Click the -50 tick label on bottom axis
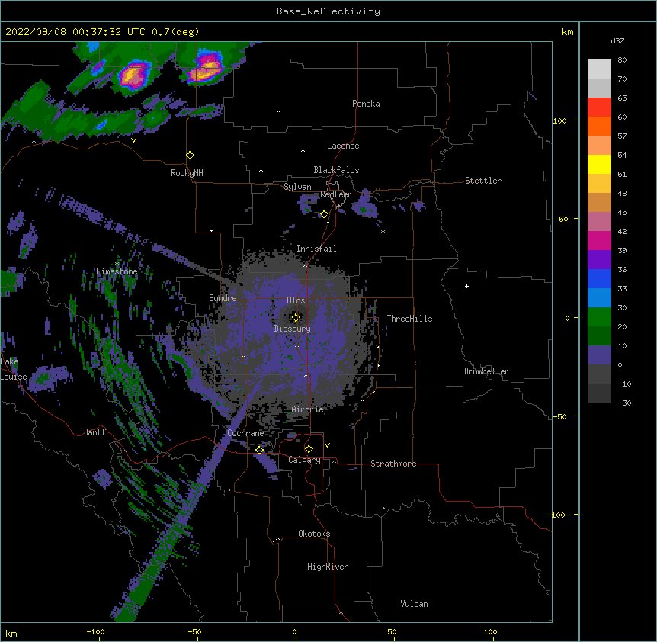The image size is (657, 642). tap(194, 631)
